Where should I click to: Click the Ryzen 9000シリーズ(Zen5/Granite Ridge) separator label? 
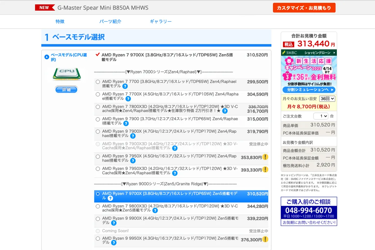165,184
